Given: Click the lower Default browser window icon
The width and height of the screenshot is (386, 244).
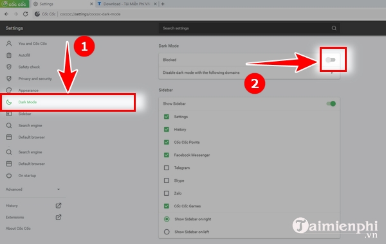Looking at the screenshot, I should [x=9, y=164].
